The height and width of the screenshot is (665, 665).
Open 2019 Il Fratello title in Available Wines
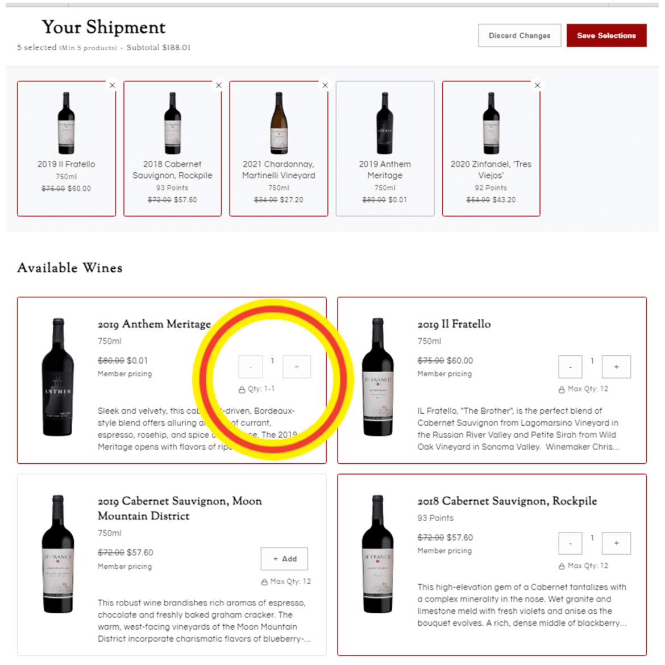(454, 324)
